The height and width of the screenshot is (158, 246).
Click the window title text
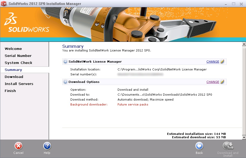tap(45, 4)
